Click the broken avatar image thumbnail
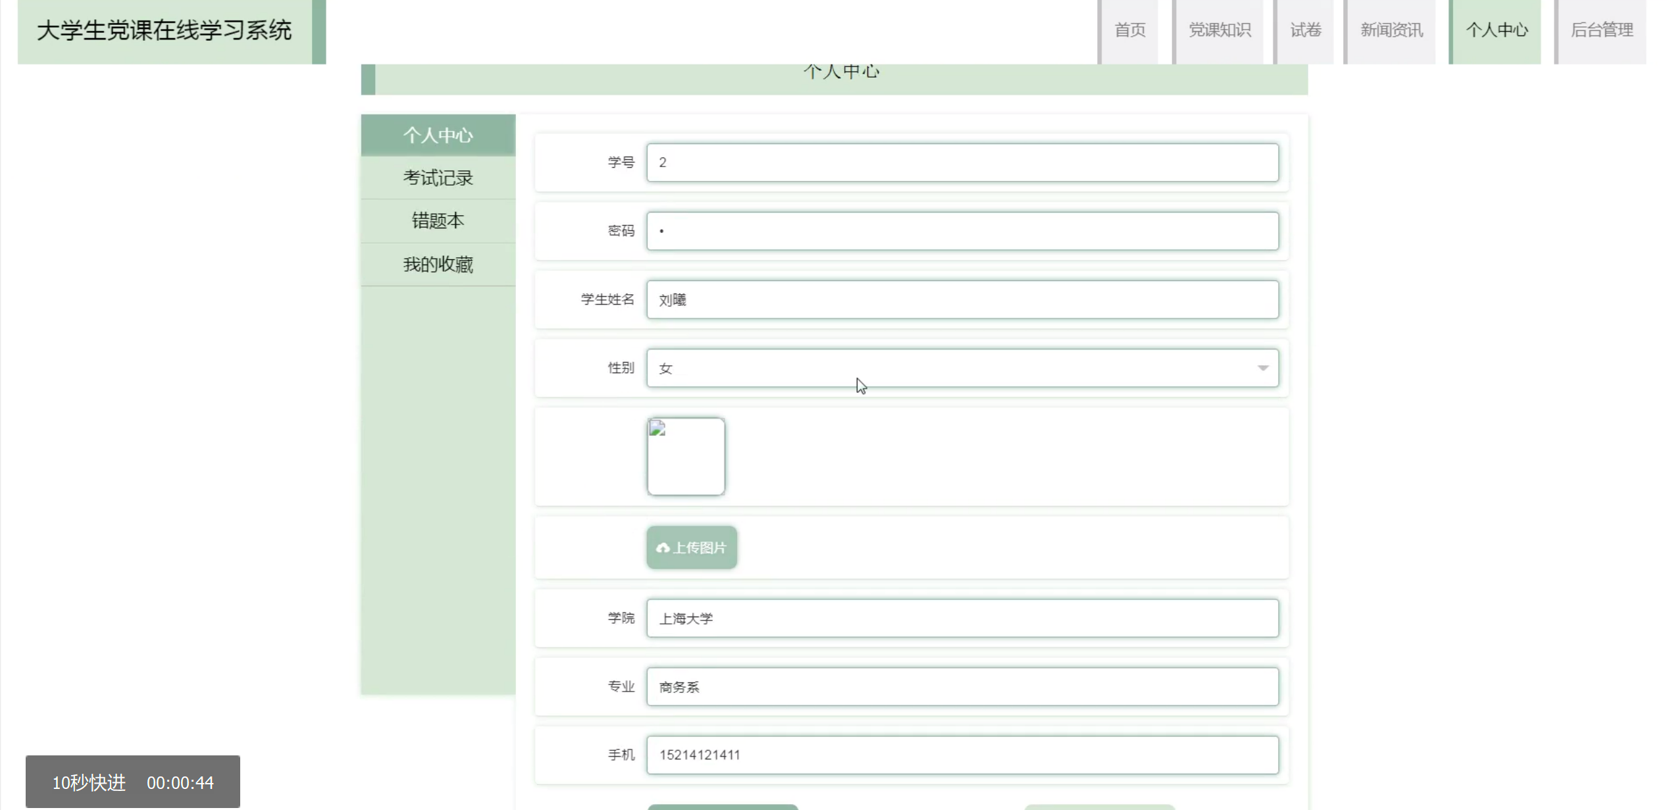Viewport: 1667px width, 810px height. [686, 456]
